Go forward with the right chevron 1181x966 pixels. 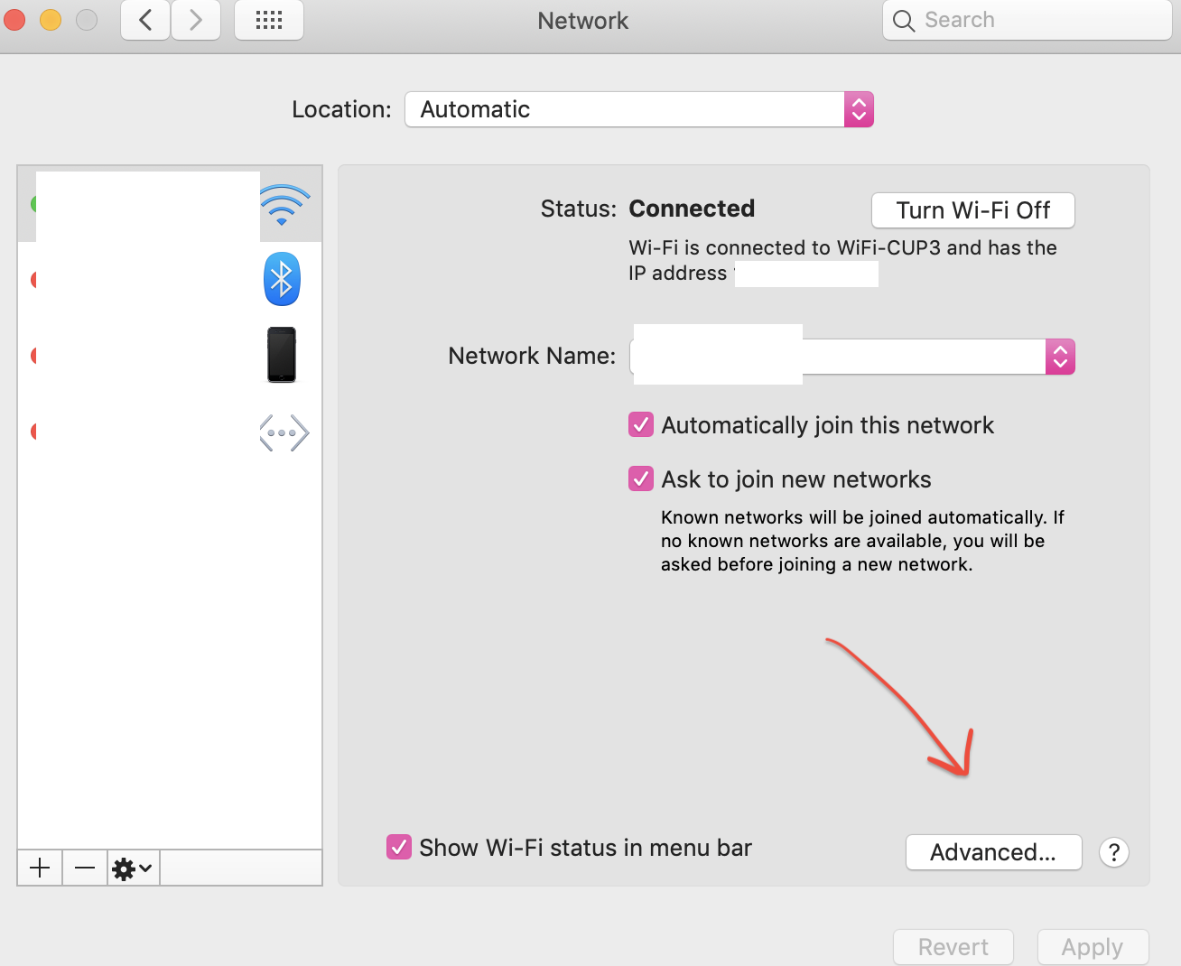[x=196, y=20]
